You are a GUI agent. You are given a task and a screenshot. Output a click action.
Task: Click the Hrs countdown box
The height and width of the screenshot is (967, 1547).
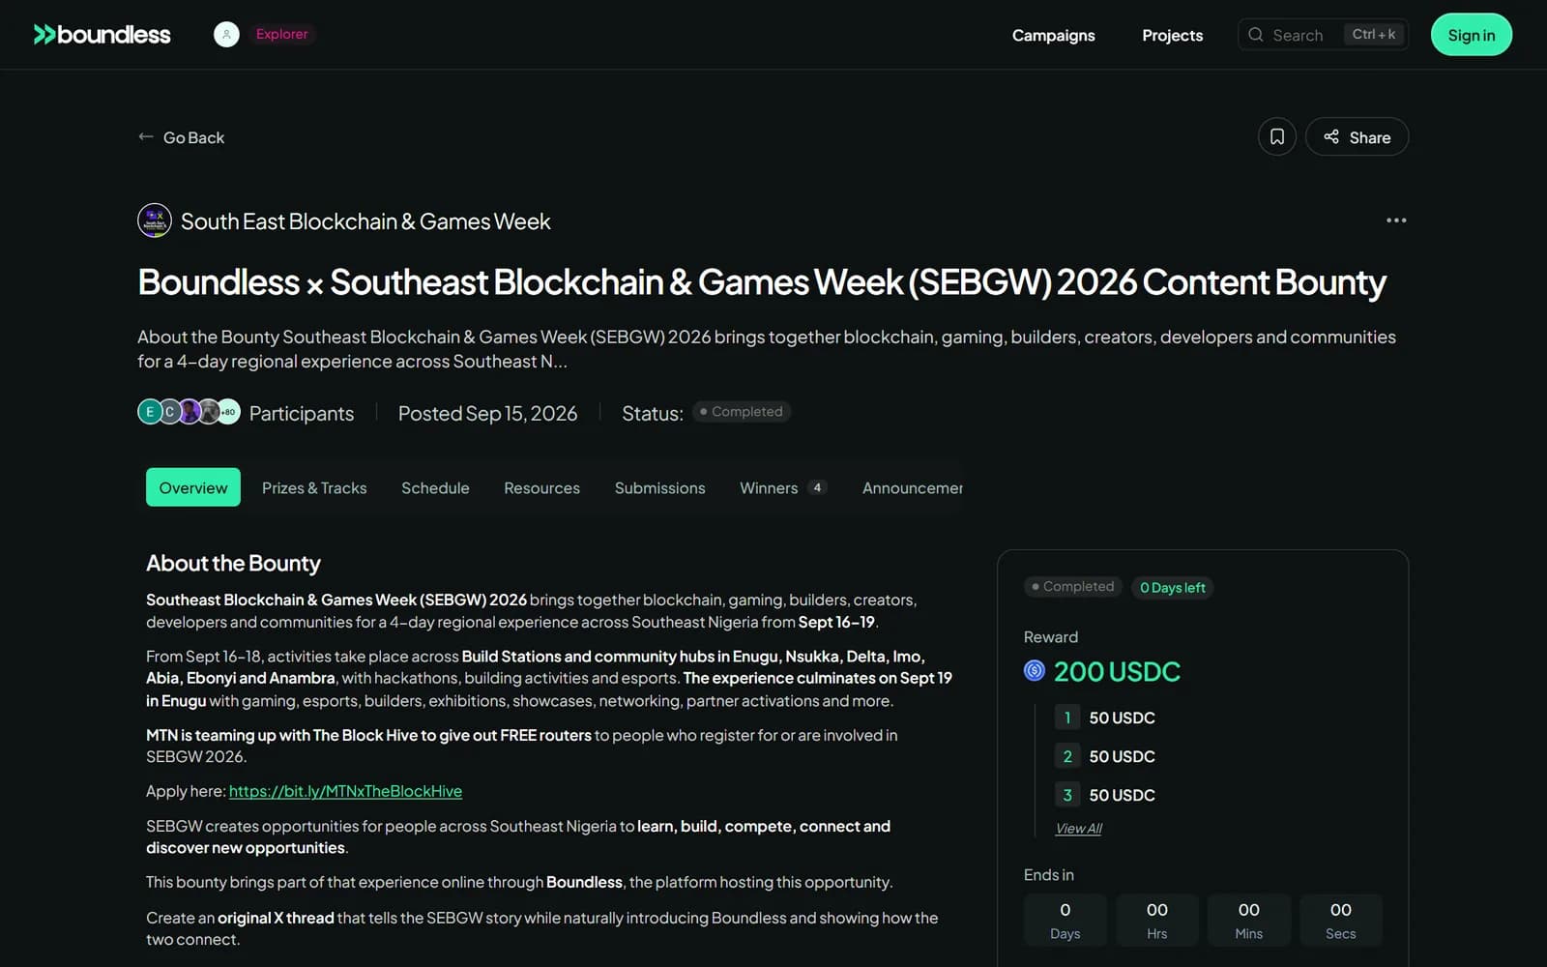pyautogui.click(x=1157, y=921)
